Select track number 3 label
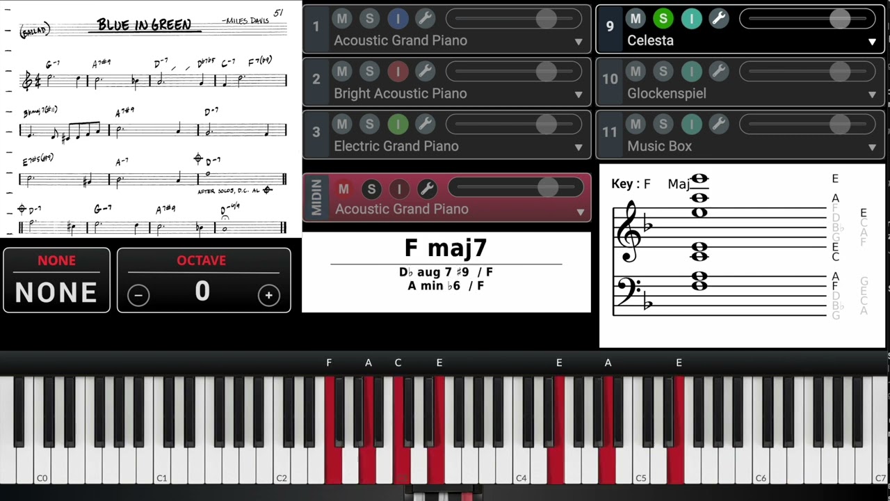Viewport: 890px width, 501px height. pos(316,132)
